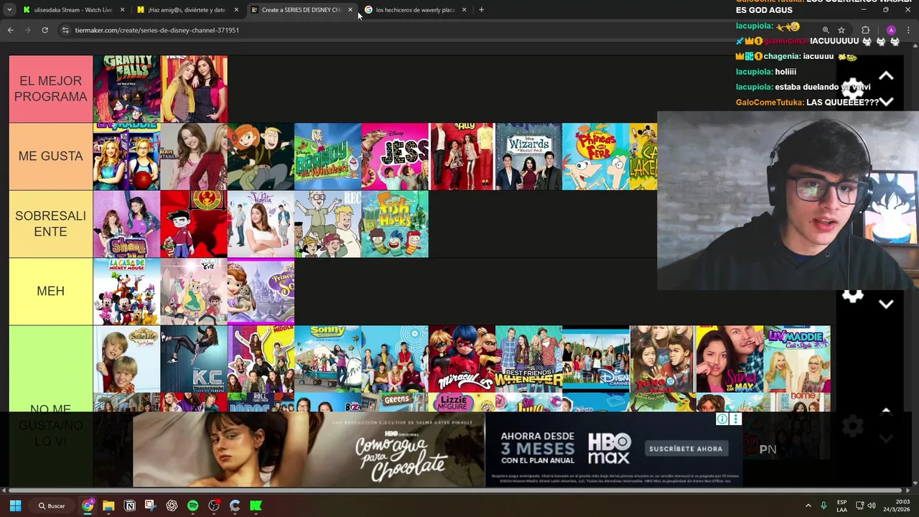
Task: Open Notion from the taskbar
Action: [x=130, y=506]
